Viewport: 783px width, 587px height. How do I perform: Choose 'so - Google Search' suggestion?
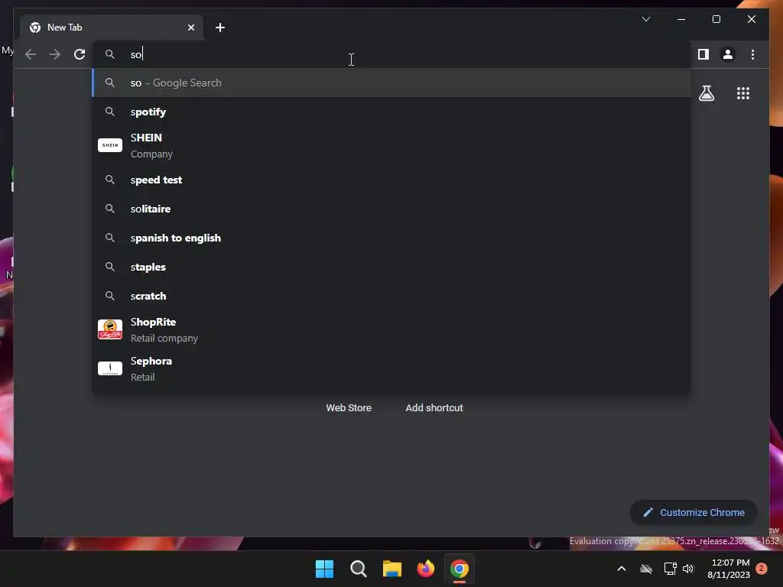392,83
